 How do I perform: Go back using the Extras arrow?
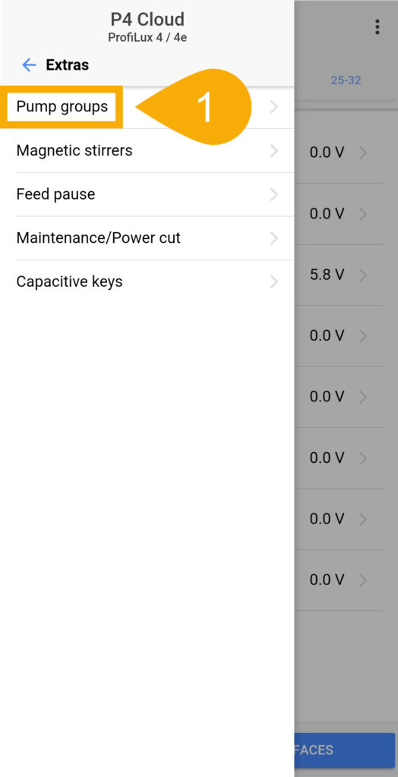tap(30, 65)
